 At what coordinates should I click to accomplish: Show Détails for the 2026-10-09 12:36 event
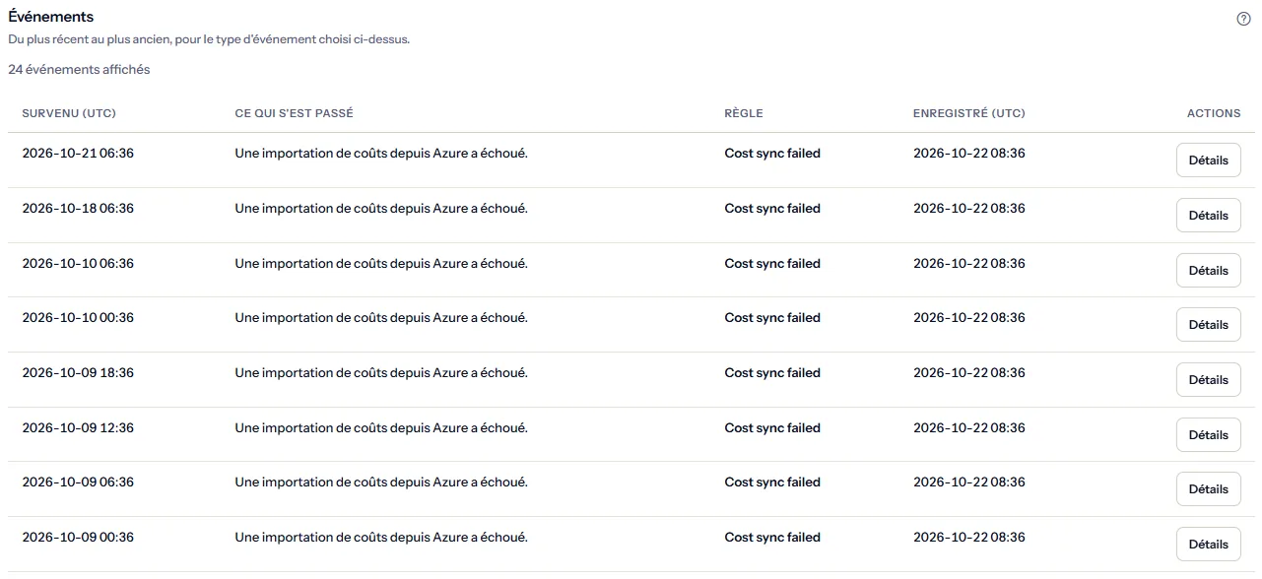tap(1208, 435)
